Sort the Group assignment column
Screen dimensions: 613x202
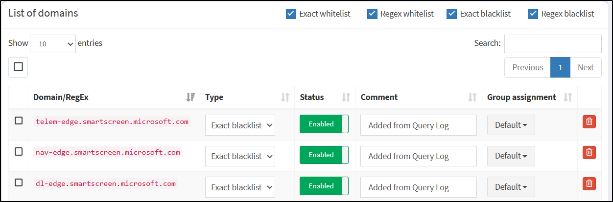pos(568,97)
